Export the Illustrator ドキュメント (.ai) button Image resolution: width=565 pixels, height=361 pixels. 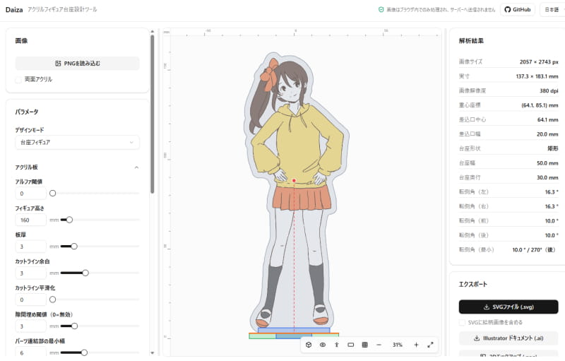tap(509, 338)
